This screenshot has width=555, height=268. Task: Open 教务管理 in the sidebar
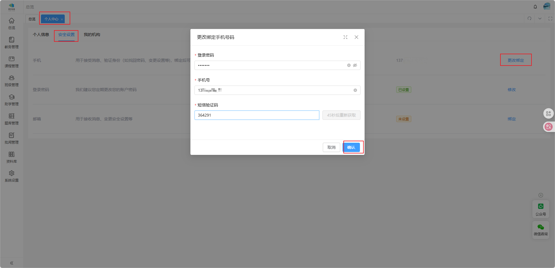coord(12,43)
